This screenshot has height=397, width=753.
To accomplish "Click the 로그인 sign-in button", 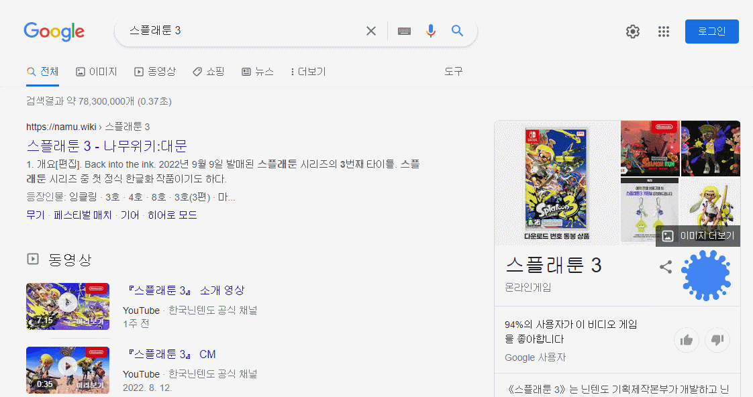I will point(711,32).
